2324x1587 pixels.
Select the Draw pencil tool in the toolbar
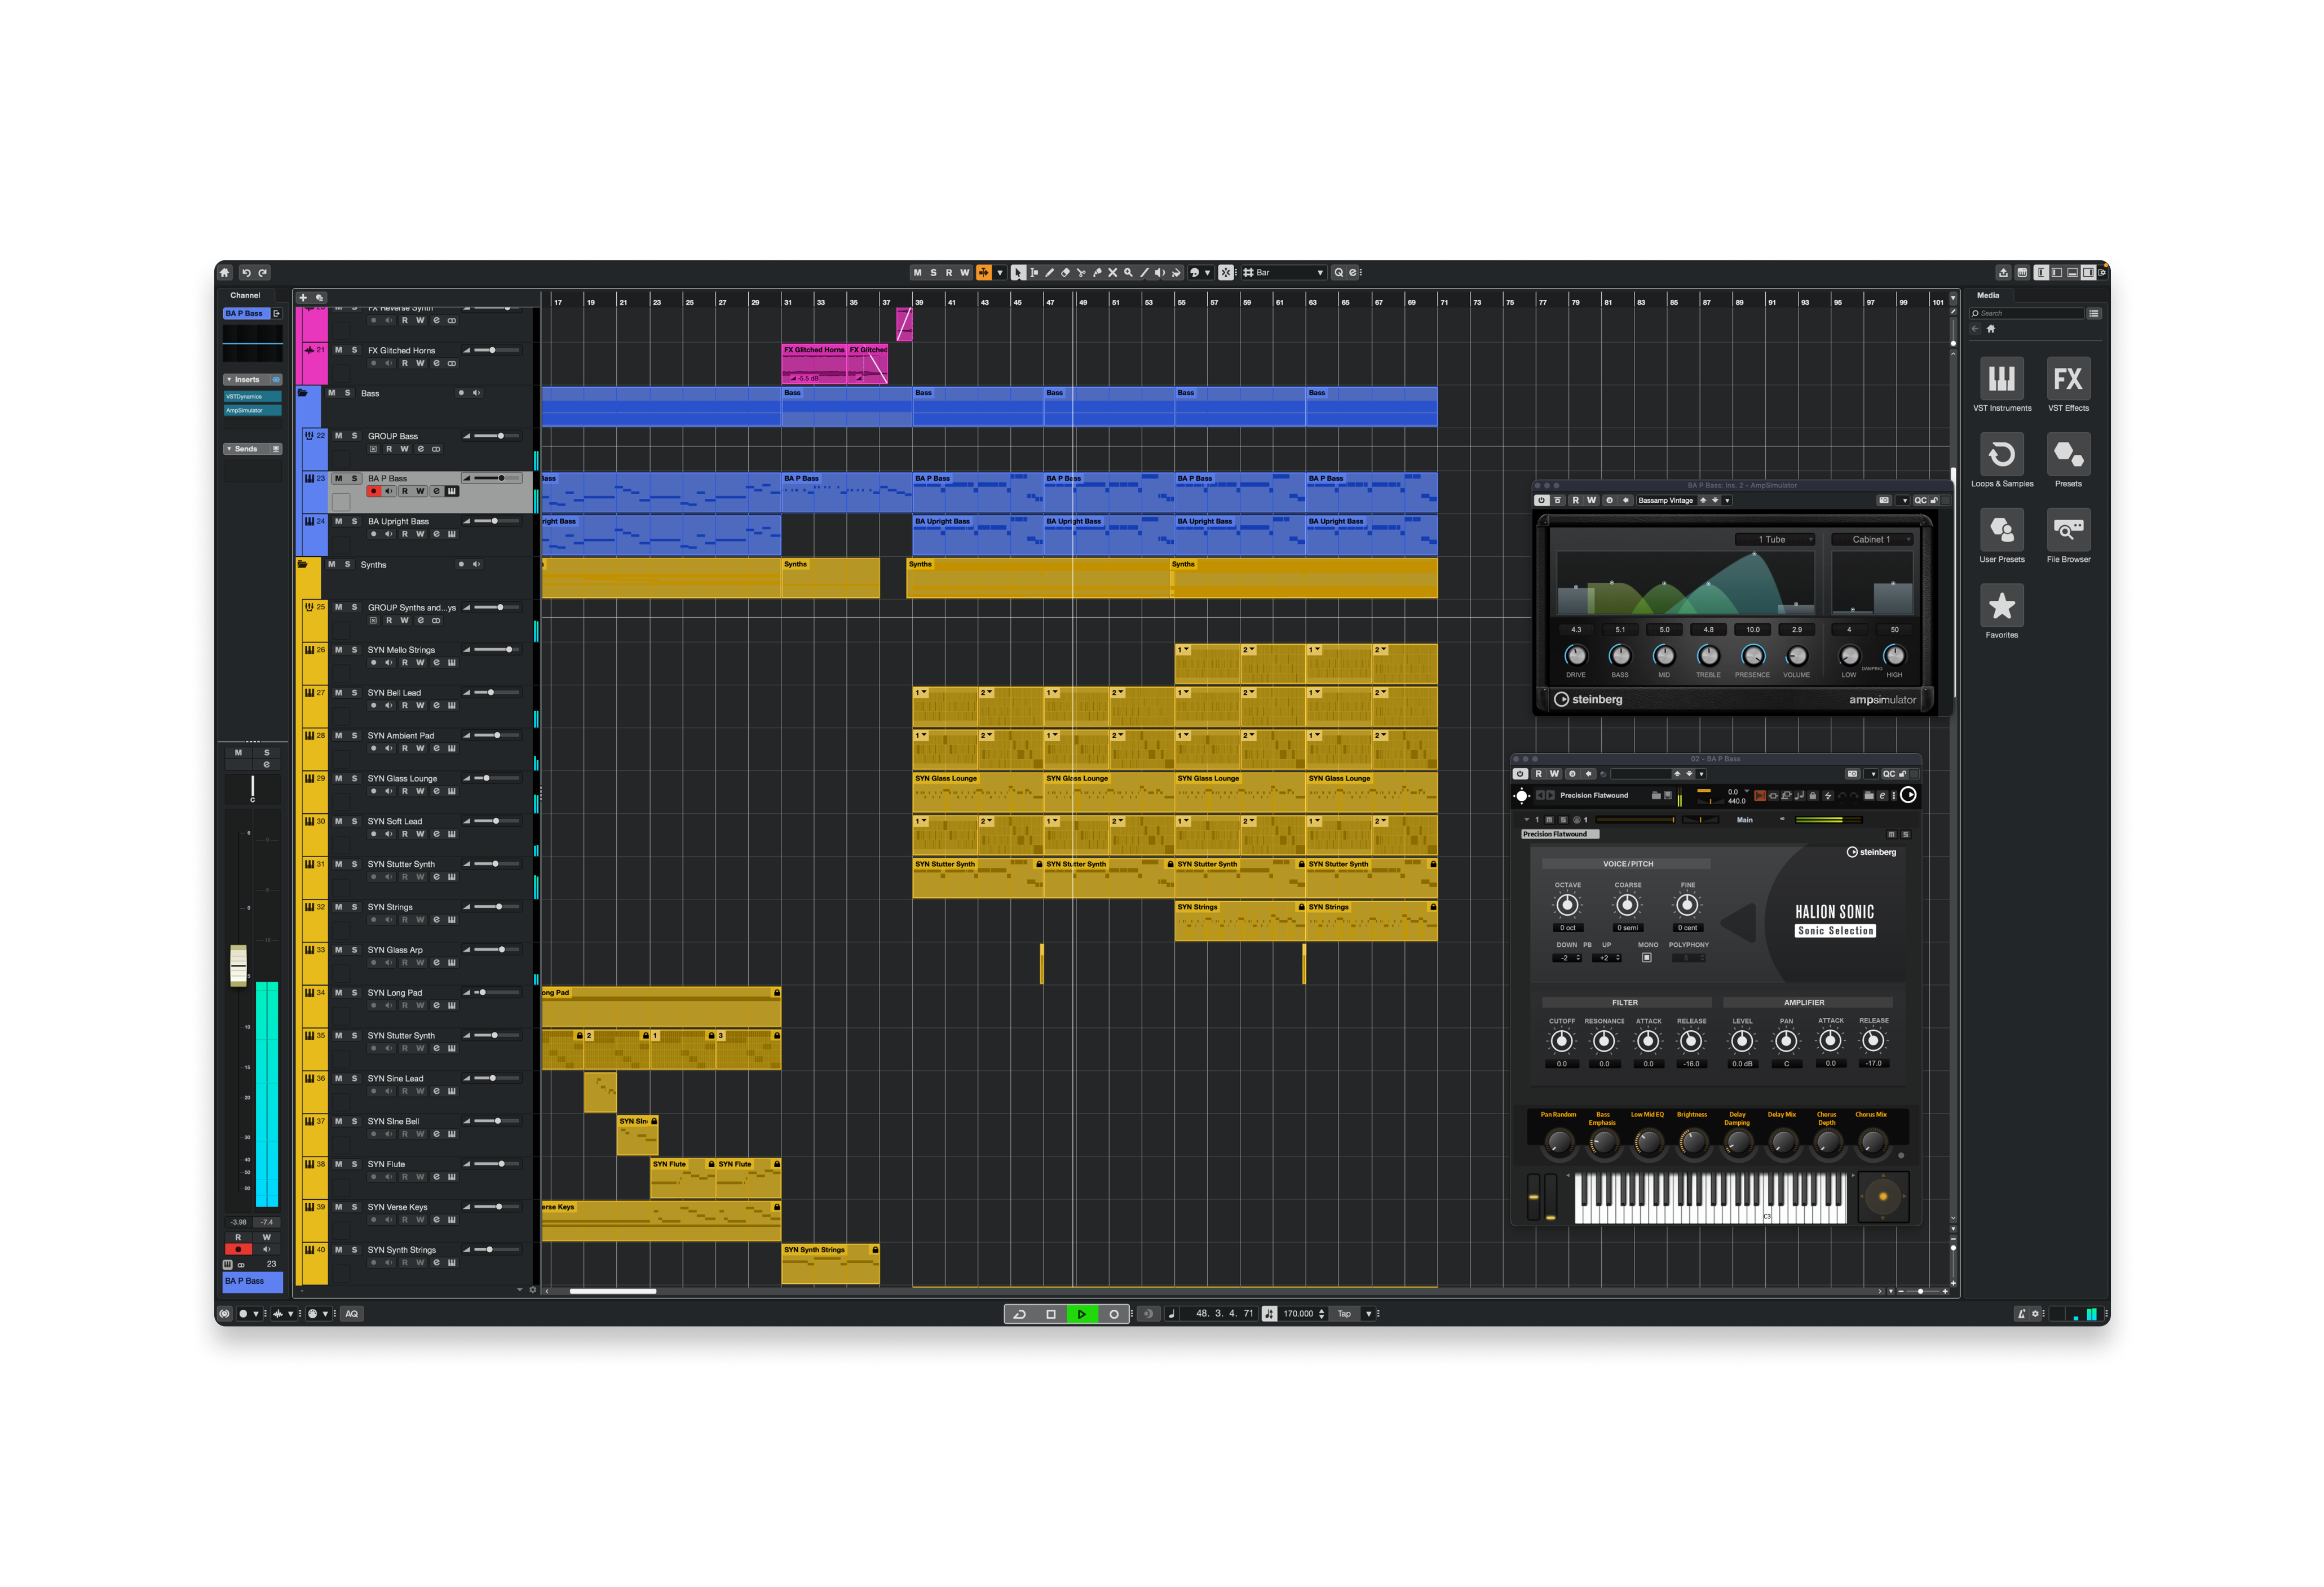tap(1050, 272)
